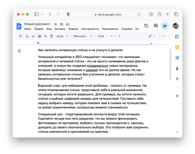The width and height of the screenshot is (195, 154).
Task: Open the Обычный text style dropdown
Action: tap(82, 36)
